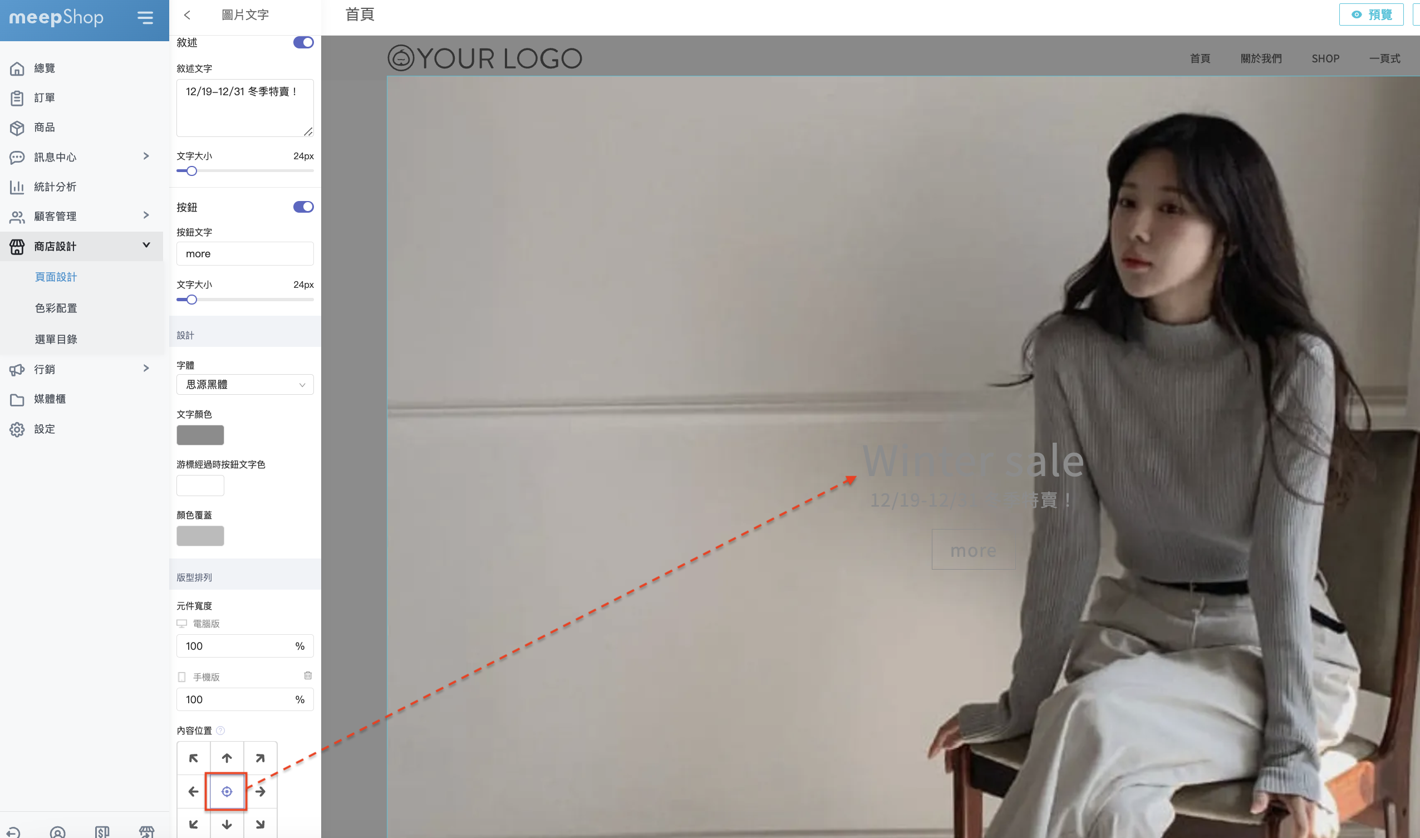This screenshot has height=838, width=1420.
Task: Expand the 行銷 sidebar menu
Action: (x=146, y=369)
